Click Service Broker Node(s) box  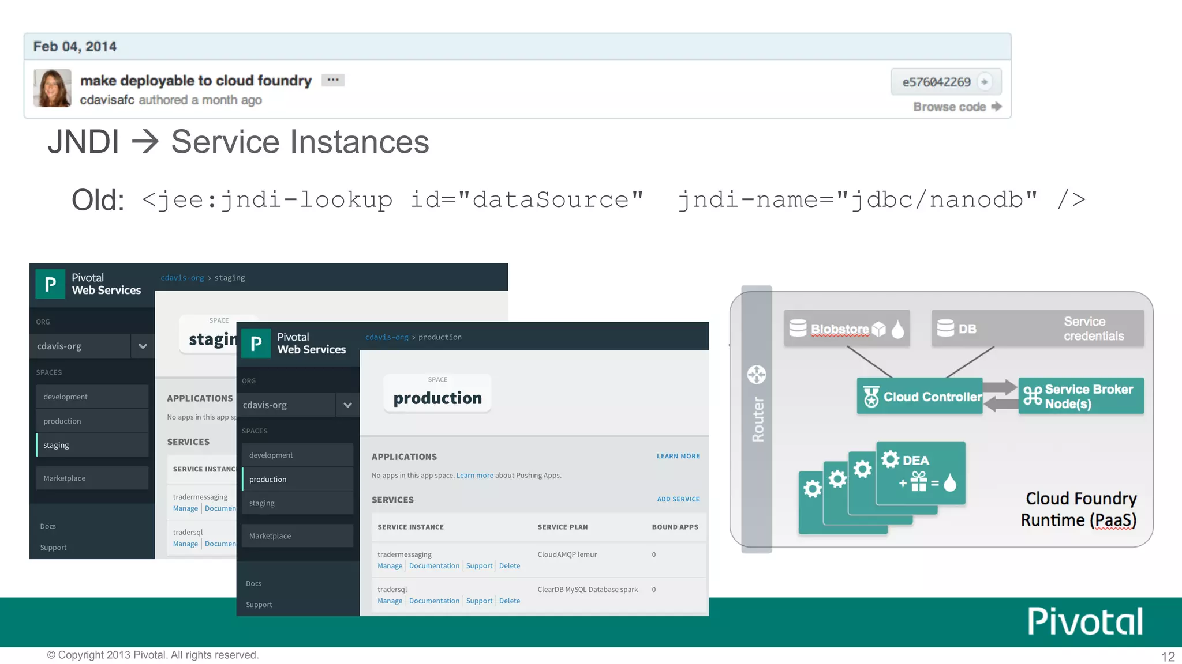coord(1081,396)
